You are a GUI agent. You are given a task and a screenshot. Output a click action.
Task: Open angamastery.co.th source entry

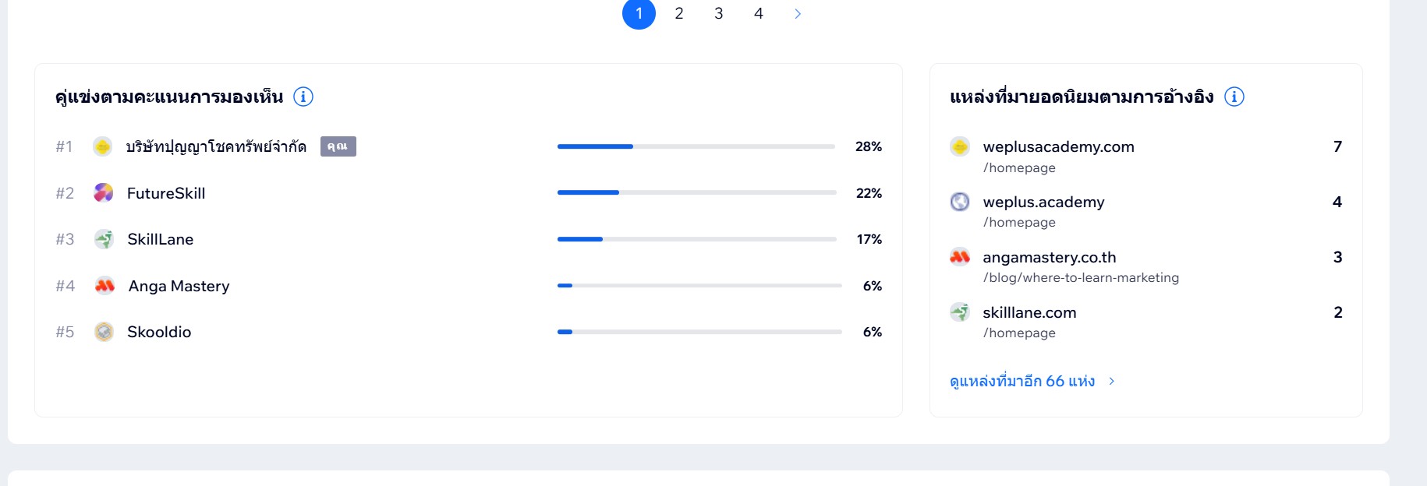coord(1049,257)
